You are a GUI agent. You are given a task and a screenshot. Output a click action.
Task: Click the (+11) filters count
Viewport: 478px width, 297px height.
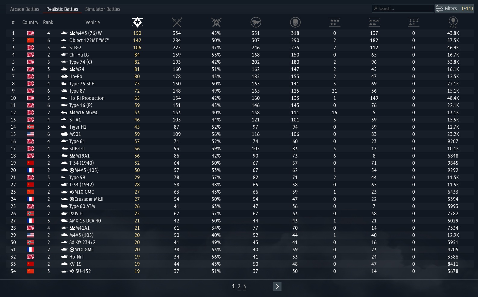point(467,8)
